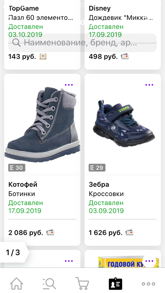Tap the magnifier icon in search bar
165x293 pixels.
pyautogui.click(x=16, y=43)
